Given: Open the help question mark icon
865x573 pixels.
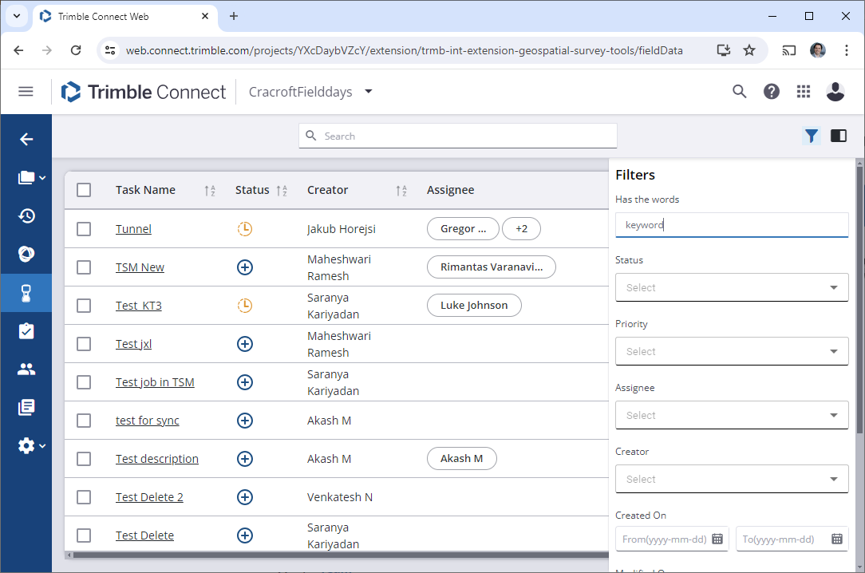Looking at the screenshot, I should [771, 91].
